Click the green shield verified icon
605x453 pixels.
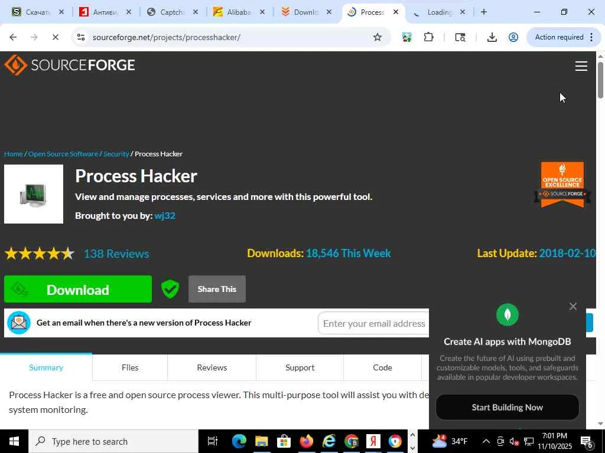click(x=170, y=289)
